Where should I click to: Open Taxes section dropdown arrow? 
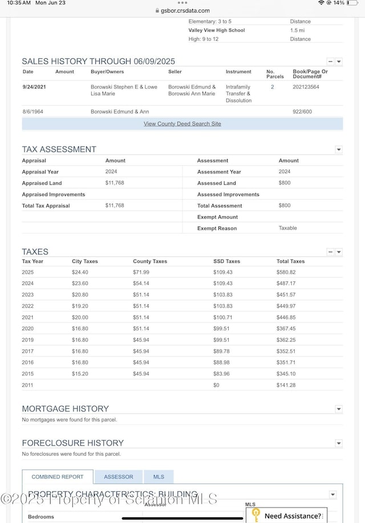pos(339,252)
